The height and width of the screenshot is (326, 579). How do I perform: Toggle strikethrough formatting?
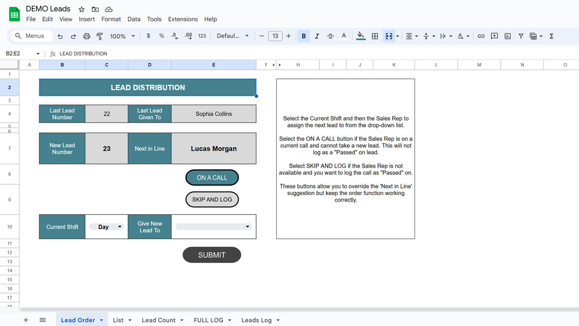tap(330, 36)
